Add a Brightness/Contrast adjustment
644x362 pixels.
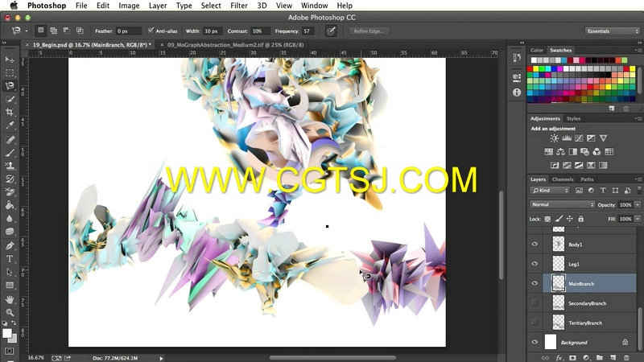coord(554,138)
